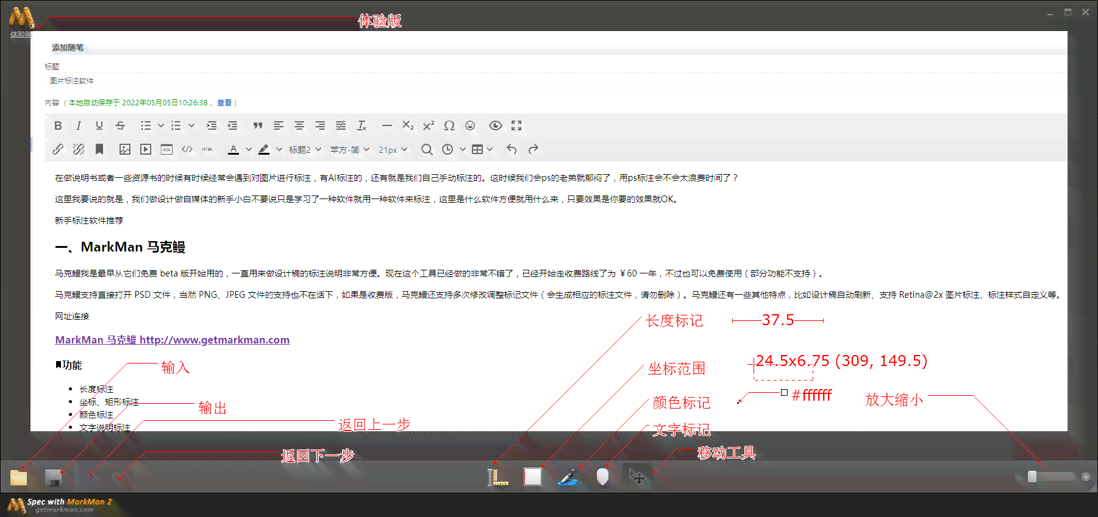Click the zoom-in plus icon

tap(1086, 477)
